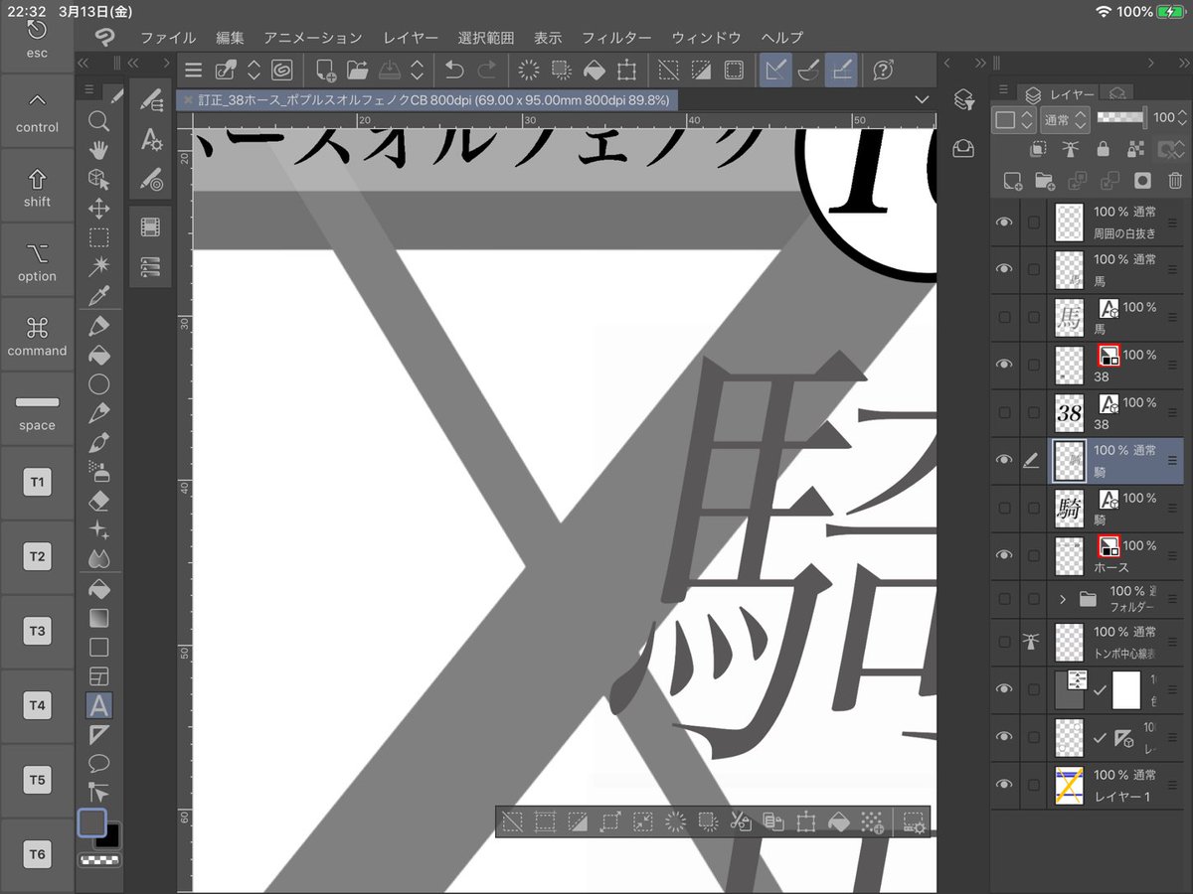The height and width of the screenshot is (894, 1193).
Task: Select main drawing color gray swatch
Action: pos(91,822)
